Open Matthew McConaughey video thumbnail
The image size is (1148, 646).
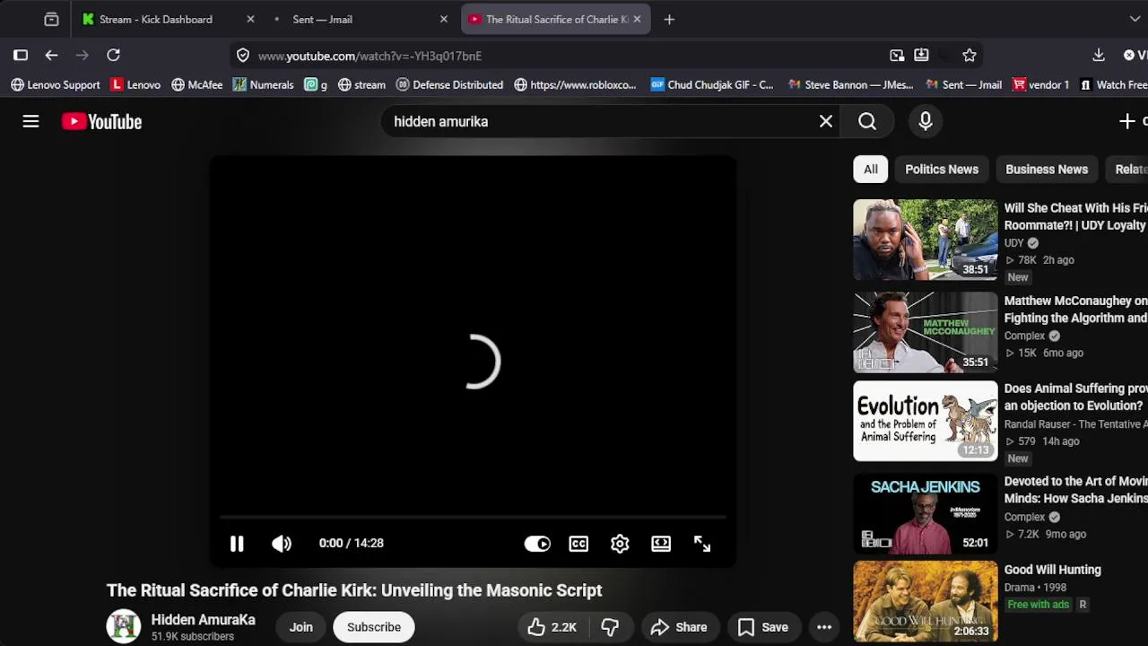click(x=926, y=332)
